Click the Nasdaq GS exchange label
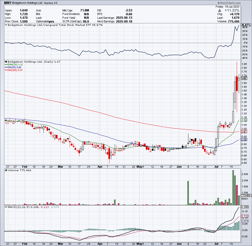This screenshot has width=252, height=246. [x=51, y=3]
